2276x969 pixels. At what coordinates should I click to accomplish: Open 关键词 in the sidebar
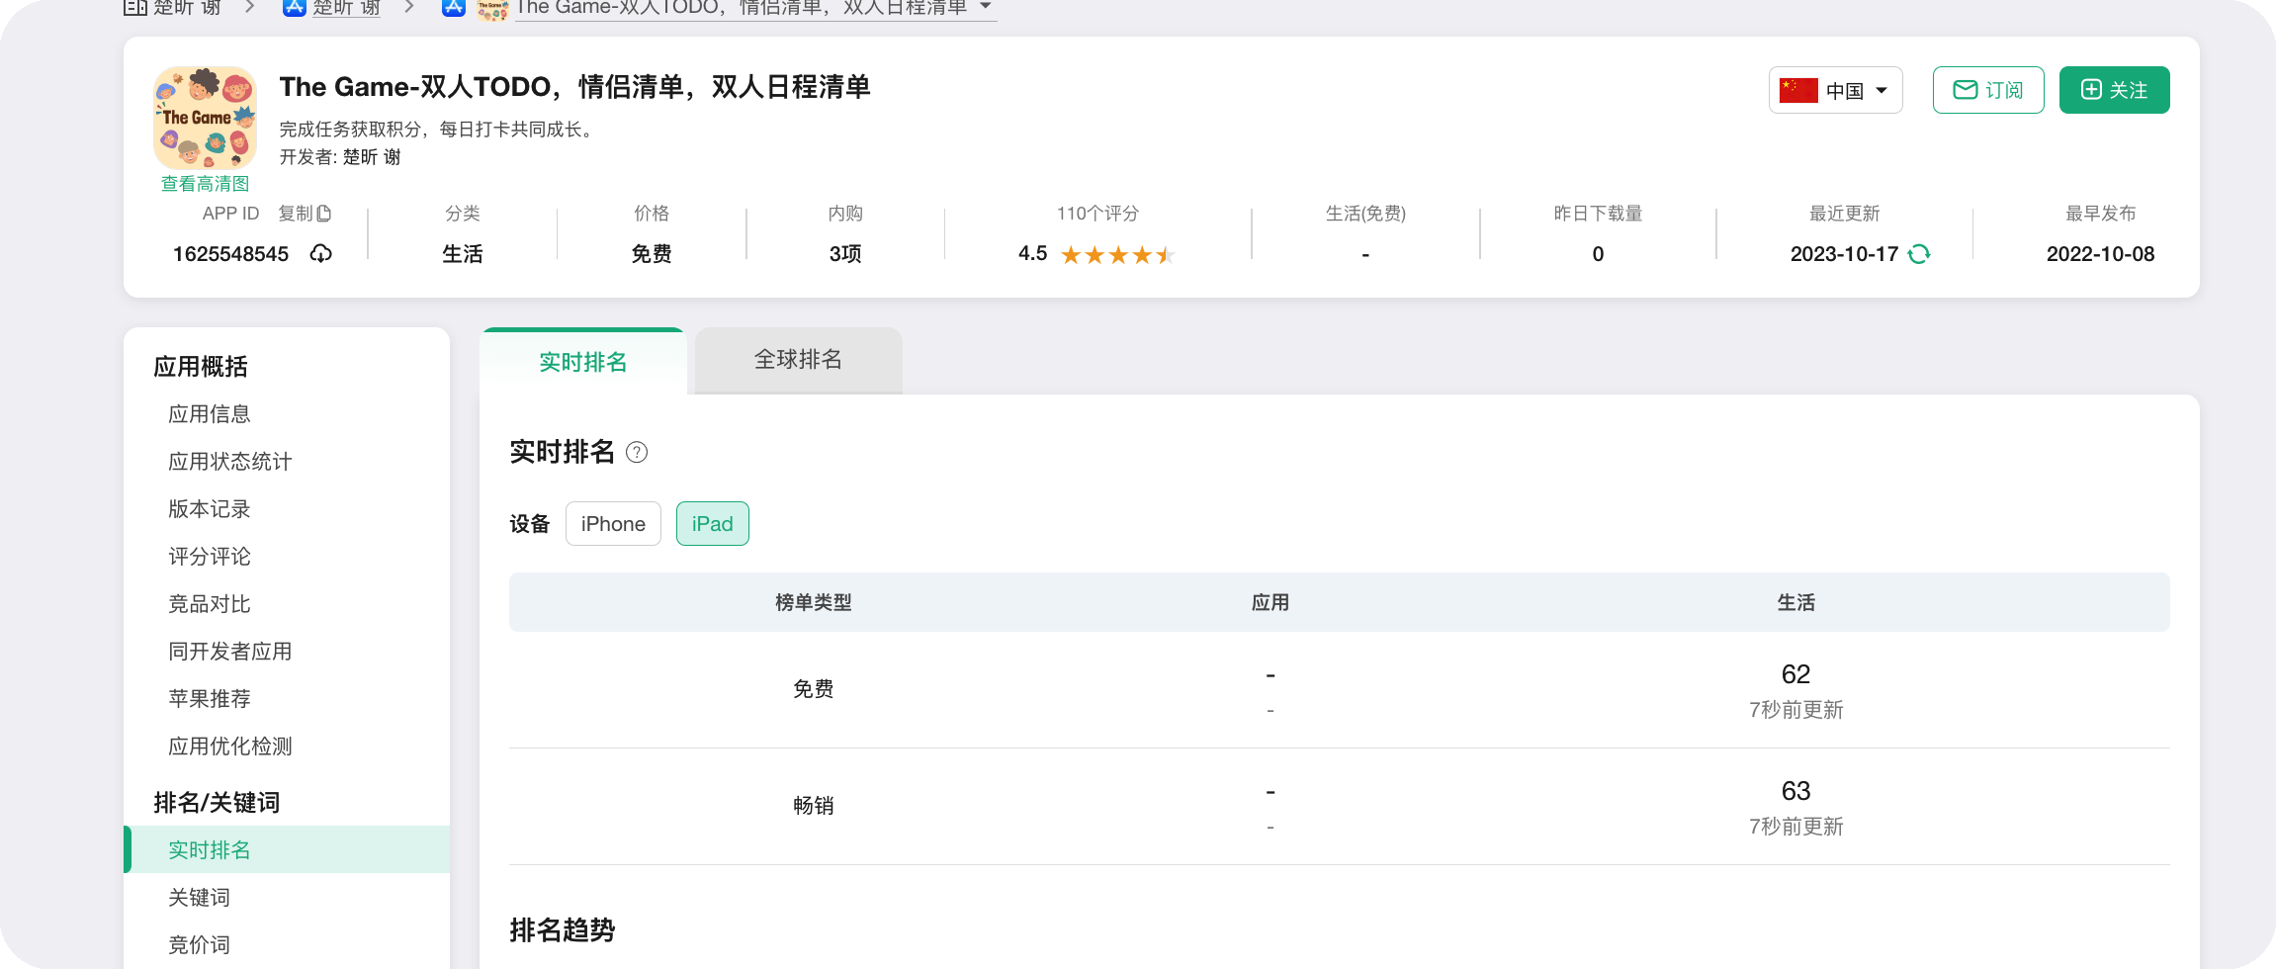pos(199,898)
